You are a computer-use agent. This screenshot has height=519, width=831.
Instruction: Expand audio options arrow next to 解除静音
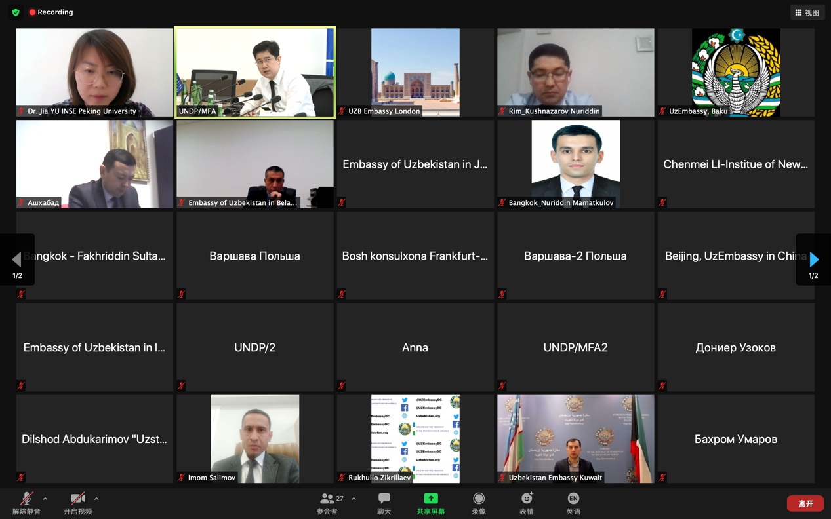[x=45, y=499]
